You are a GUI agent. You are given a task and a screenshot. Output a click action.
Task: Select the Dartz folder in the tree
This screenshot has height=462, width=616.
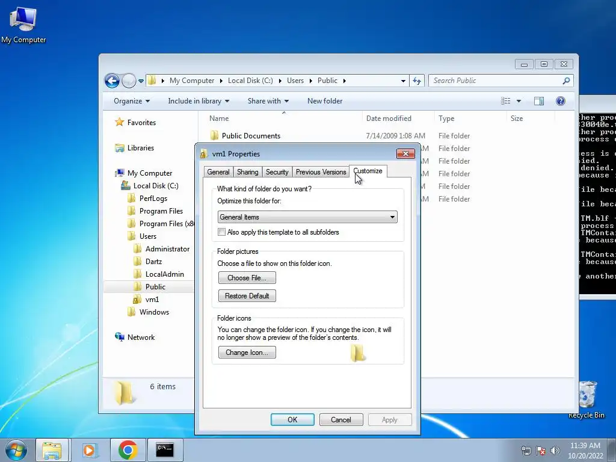pos(148,261)
